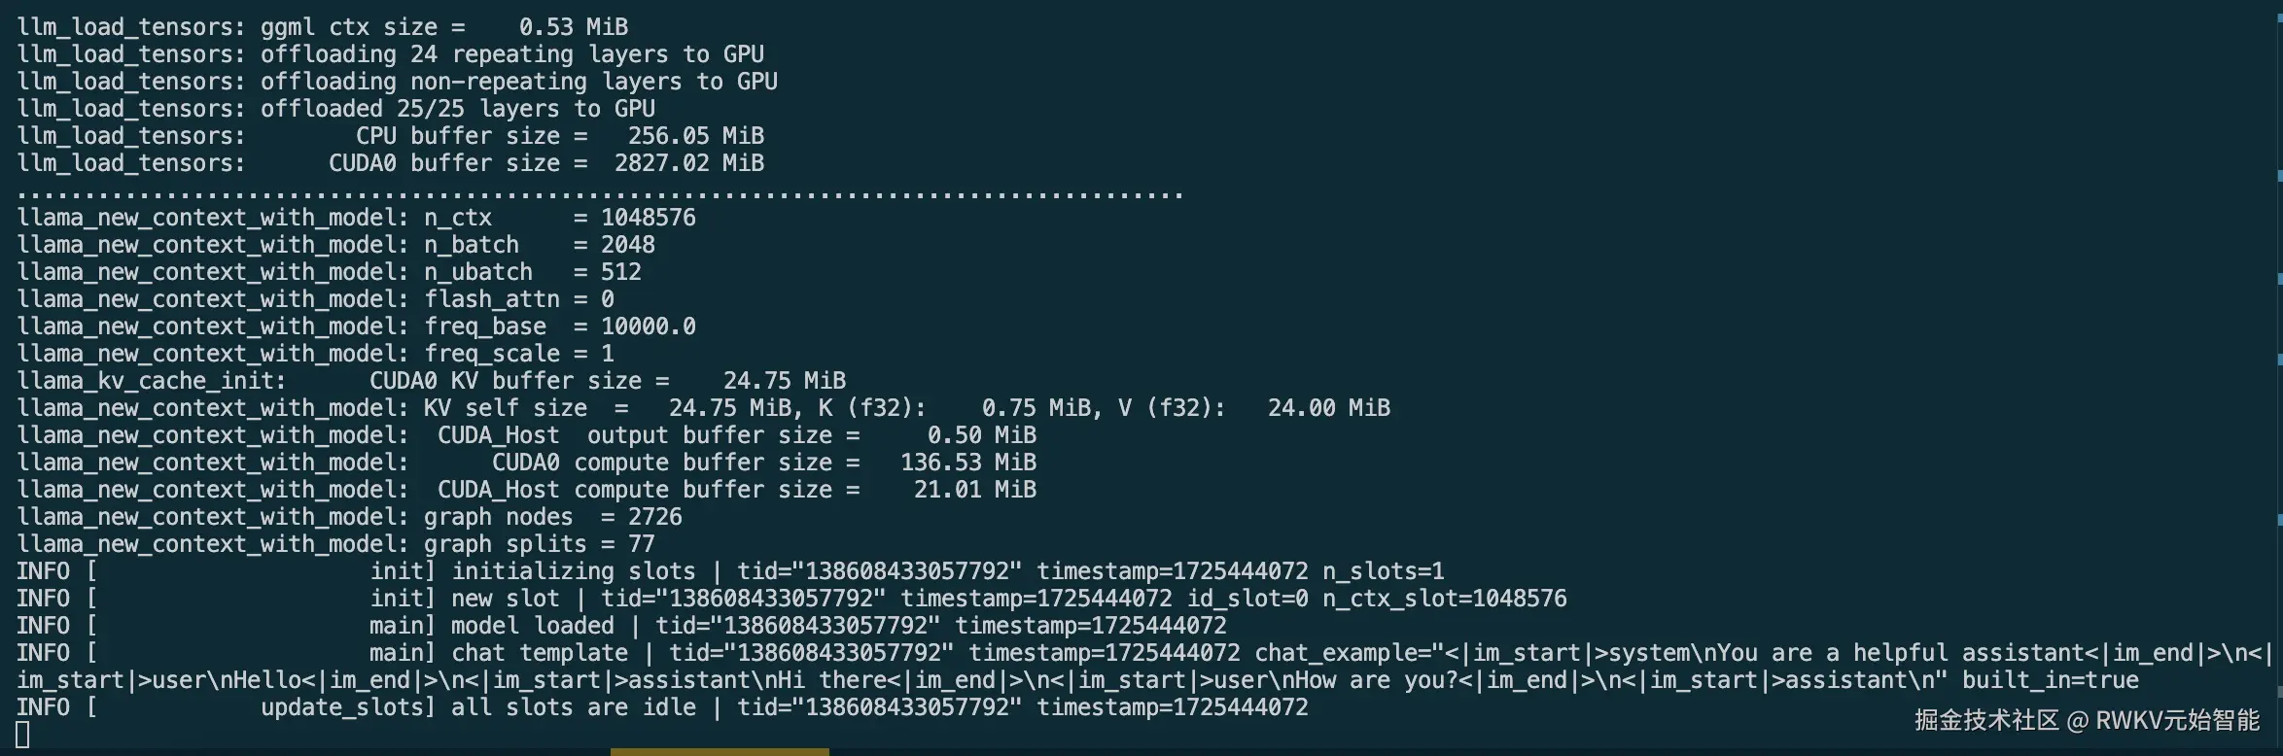Image resolution: width=2283 pixels, height=756 pixels.
Task: Click the horizontal yellow bar at the bottom edge
Action: [720, 751]
